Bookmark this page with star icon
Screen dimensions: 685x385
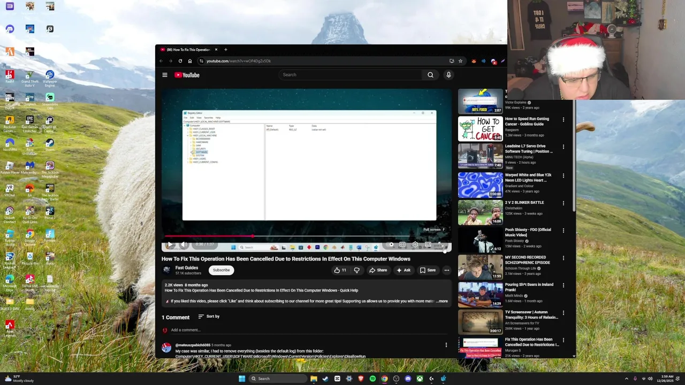pyautogui.click(x=460, y=61)
